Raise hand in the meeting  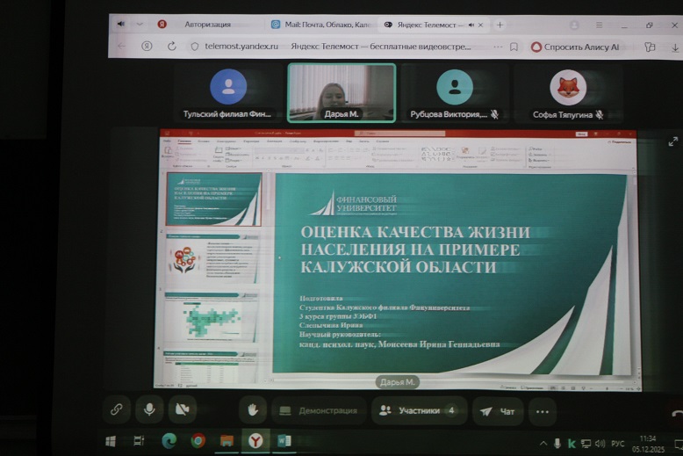253,409
